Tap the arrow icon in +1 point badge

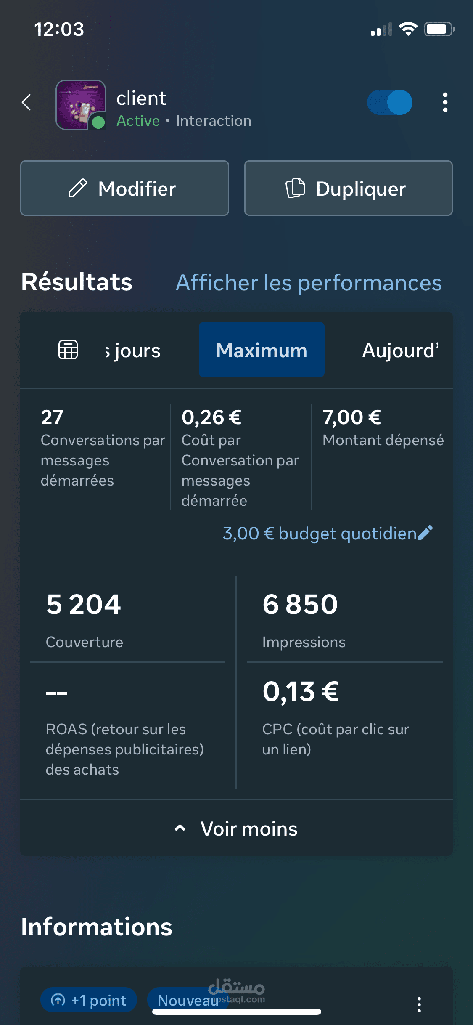58,1000
